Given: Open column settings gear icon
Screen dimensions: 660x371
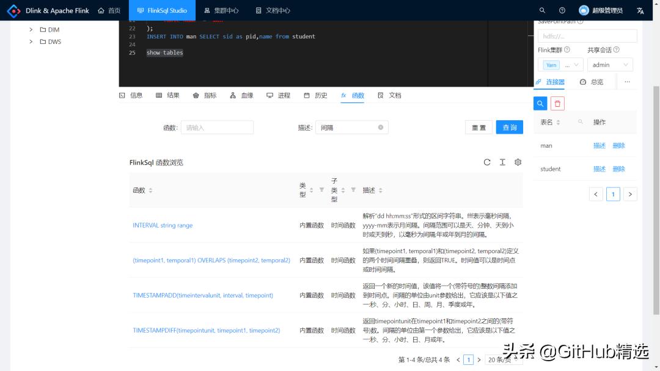Looking at the screenshot, I should tap(518, 162).
